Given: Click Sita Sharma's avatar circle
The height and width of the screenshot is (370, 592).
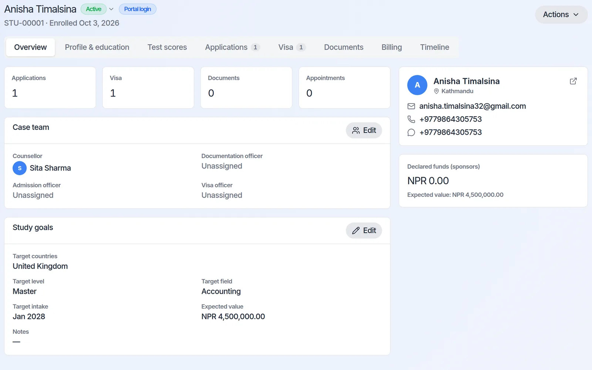Looking at the screenshot, I should (x=20, y=168).
